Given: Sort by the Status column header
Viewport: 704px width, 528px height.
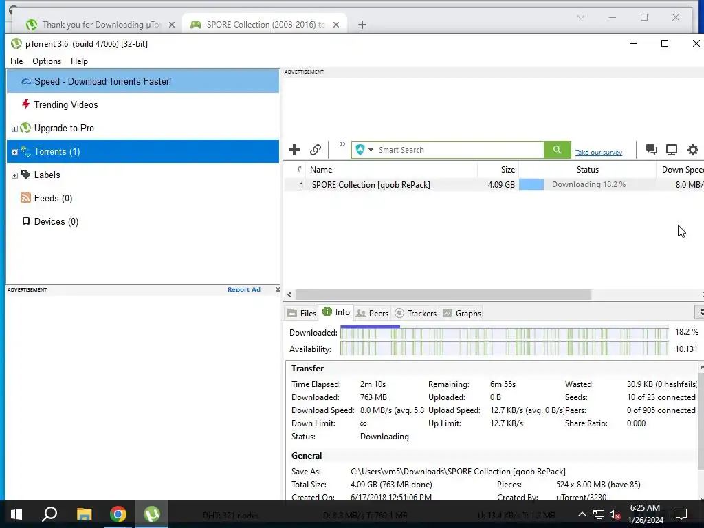Looking at the screenshot, I should tap(587, 170).
